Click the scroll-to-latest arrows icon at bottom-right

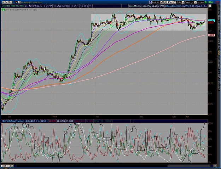pyautogui.click(x=215, y=166)
